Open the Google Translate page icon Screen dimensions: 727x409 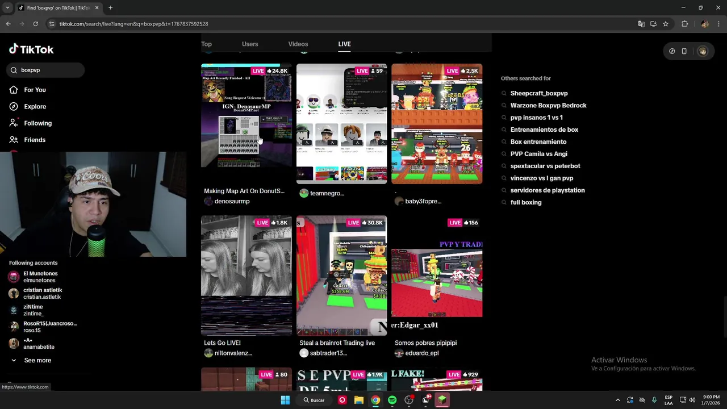tap(641, 24)
